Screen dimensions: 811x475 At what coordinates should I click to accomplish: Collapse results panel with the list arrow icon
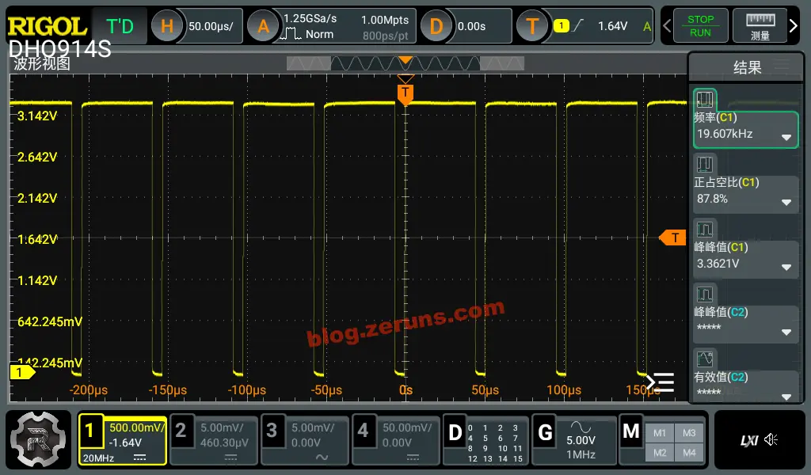(660, 382)
